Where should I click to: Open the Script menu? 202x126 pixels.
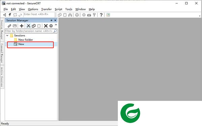pyautogui.click(x=59, y=9)
